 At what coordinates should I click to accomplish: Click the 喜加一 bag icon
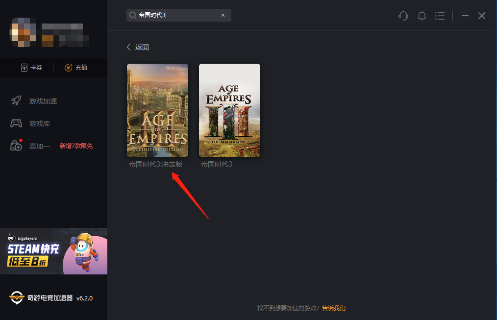16,146
